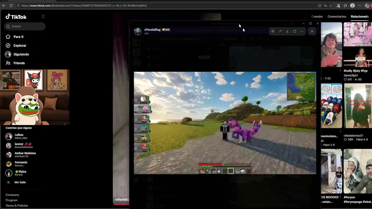Forward the media with the arrow icon
This screenshot has height=209, width=372.
(280, 31)
